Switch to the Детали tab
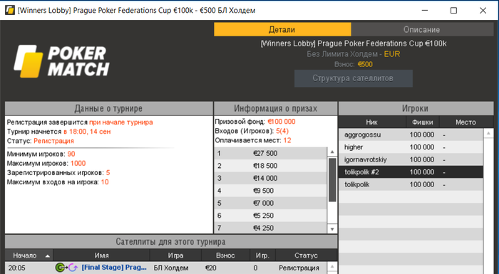The image size is (499, 274). pos(282,30)
